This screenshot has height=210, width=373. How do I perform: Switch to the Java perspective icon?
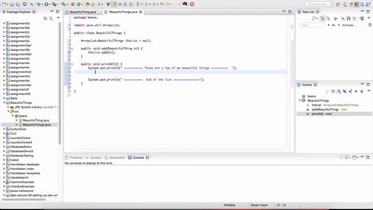(x=356, y=4)
